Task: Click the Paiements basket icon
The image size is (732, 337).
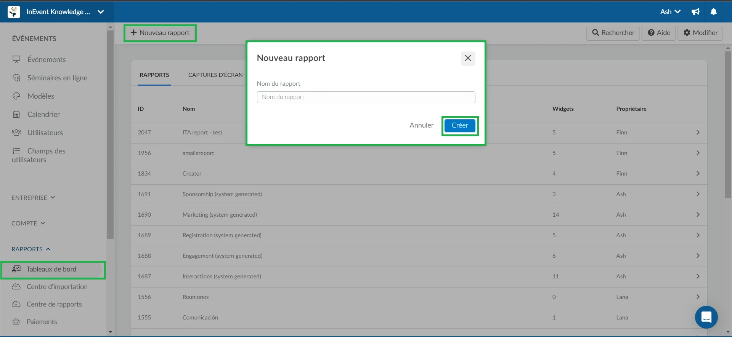Action: [16, 322]
